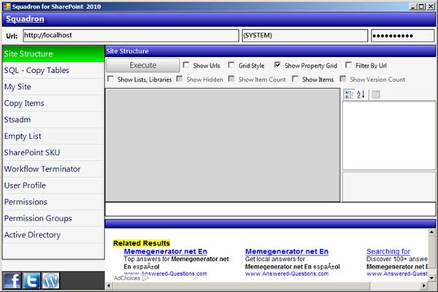
Task: Click the output text box below tree panel
Action: coord(270,210)
